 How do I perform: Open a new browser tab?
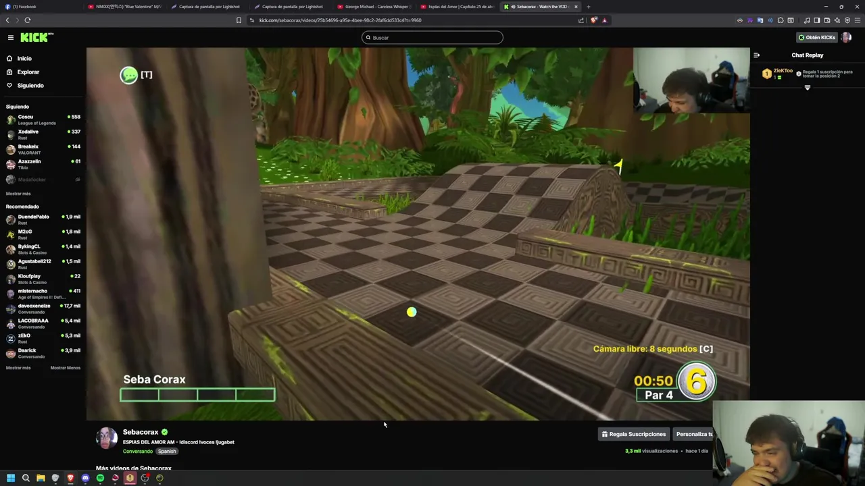pos(589,7)
